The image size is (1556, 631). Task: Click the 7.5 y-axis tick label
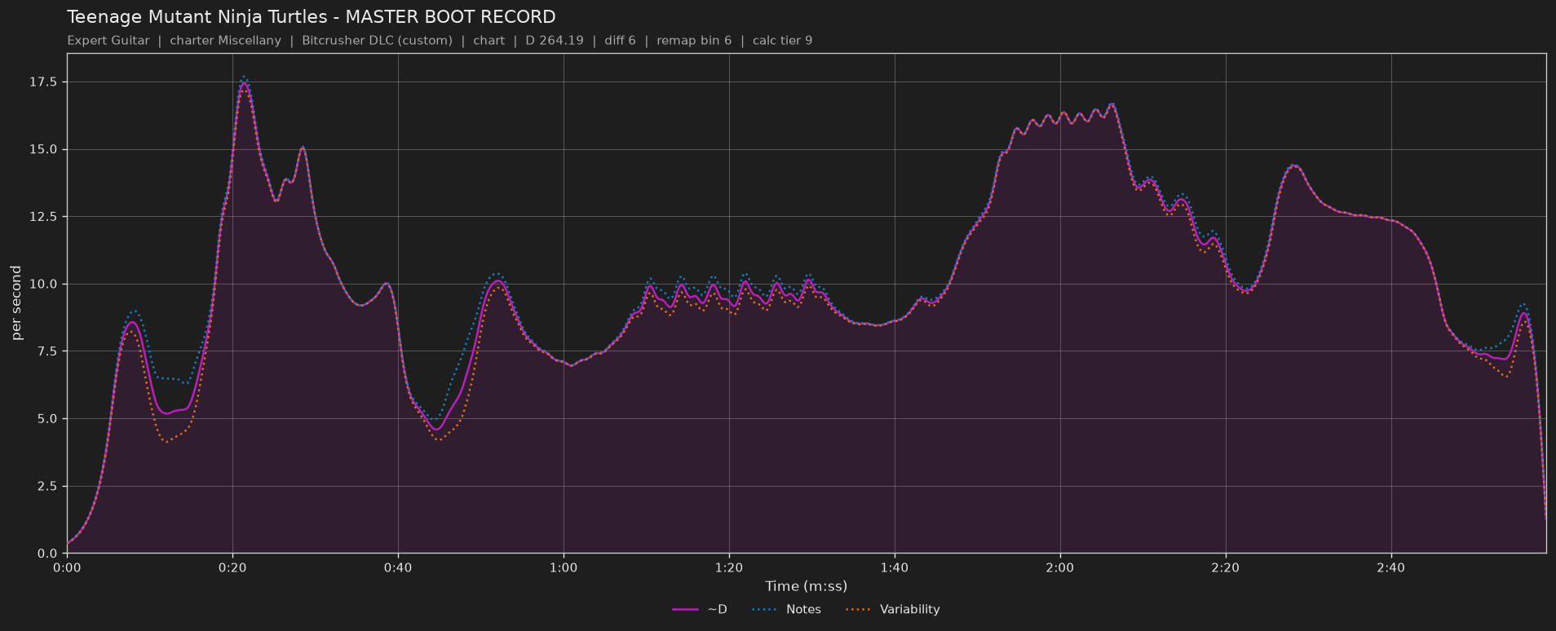pyautogui.click(x=47, y=351)
